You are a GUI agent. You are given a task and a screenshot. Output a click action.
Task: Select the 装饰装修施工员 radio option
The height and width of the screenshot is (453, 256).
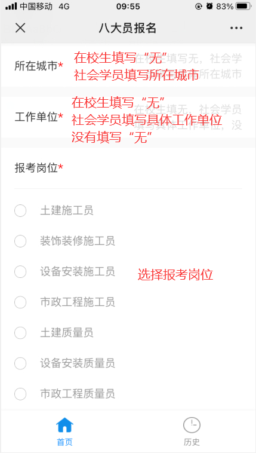tap(20, 241)
